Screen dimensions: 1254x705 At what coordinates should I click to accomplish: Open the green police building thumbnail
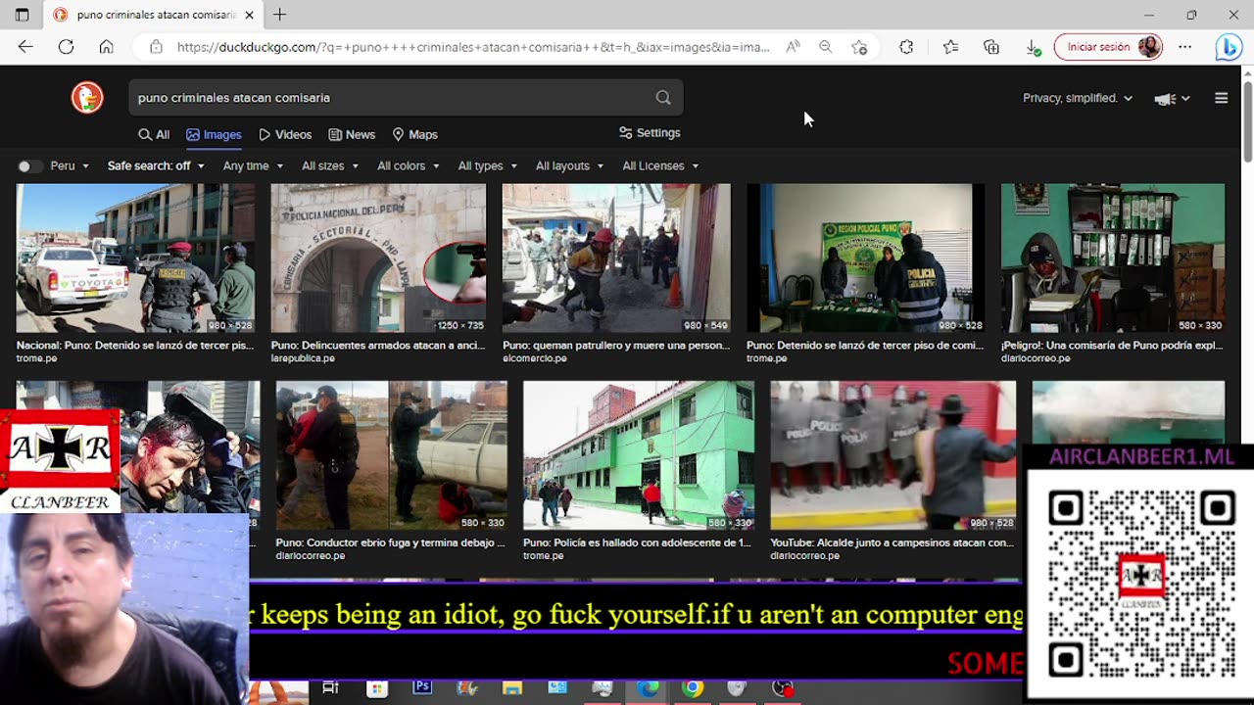639,455
